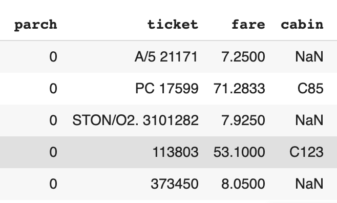Click fare value 71.2833
The height and width of the screenshot is (203, 337).
pos(239,89)
